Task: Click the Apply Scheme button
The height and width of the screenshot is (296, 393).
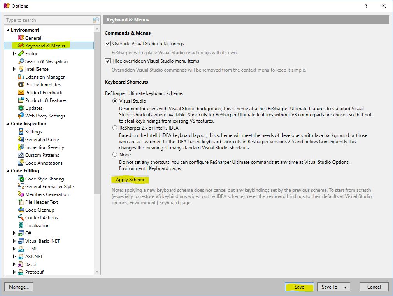Action: coord(130,179)
